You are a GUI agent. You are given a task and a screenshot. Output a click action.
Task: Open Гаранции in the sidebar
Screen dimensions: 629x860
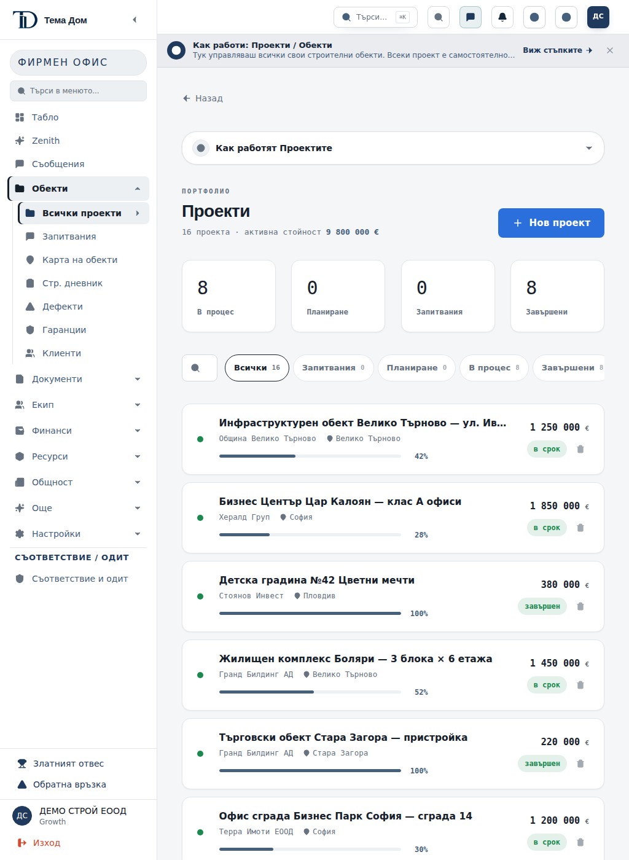(x=84, y=330)
